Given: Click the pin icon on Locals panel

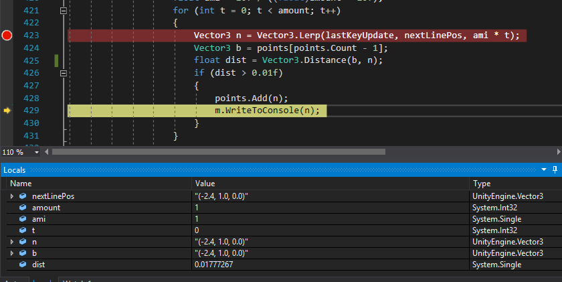Looking at the screenshot, I should pyautogui.click(x=554, y=170).
